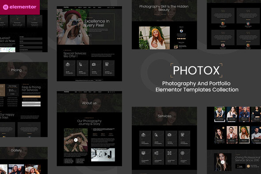
Task: Click the button under the $55 package
Action: (x=12, y=94)
